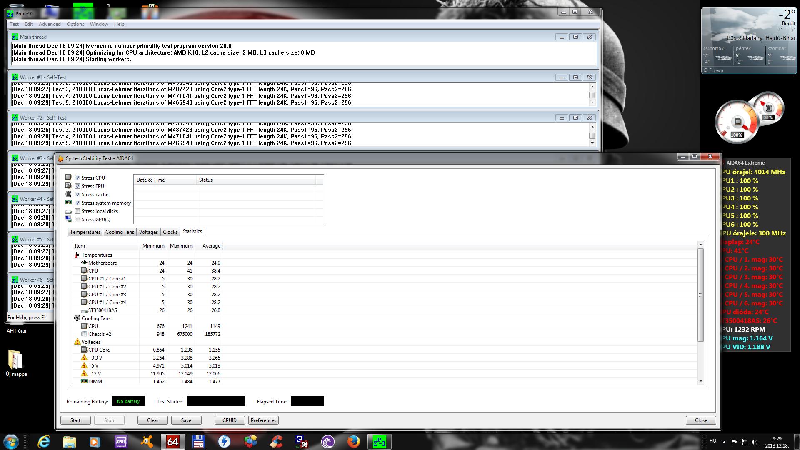The image size is (800, 450).
Task: Open Windows Explorer folder in taskbar
Action: [69, 441]
